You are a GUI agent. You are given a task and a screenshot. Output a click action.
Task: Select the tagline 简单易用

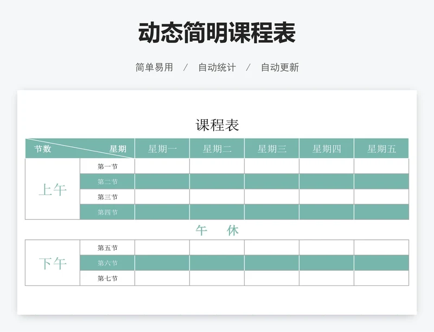(x=154, y=67)
